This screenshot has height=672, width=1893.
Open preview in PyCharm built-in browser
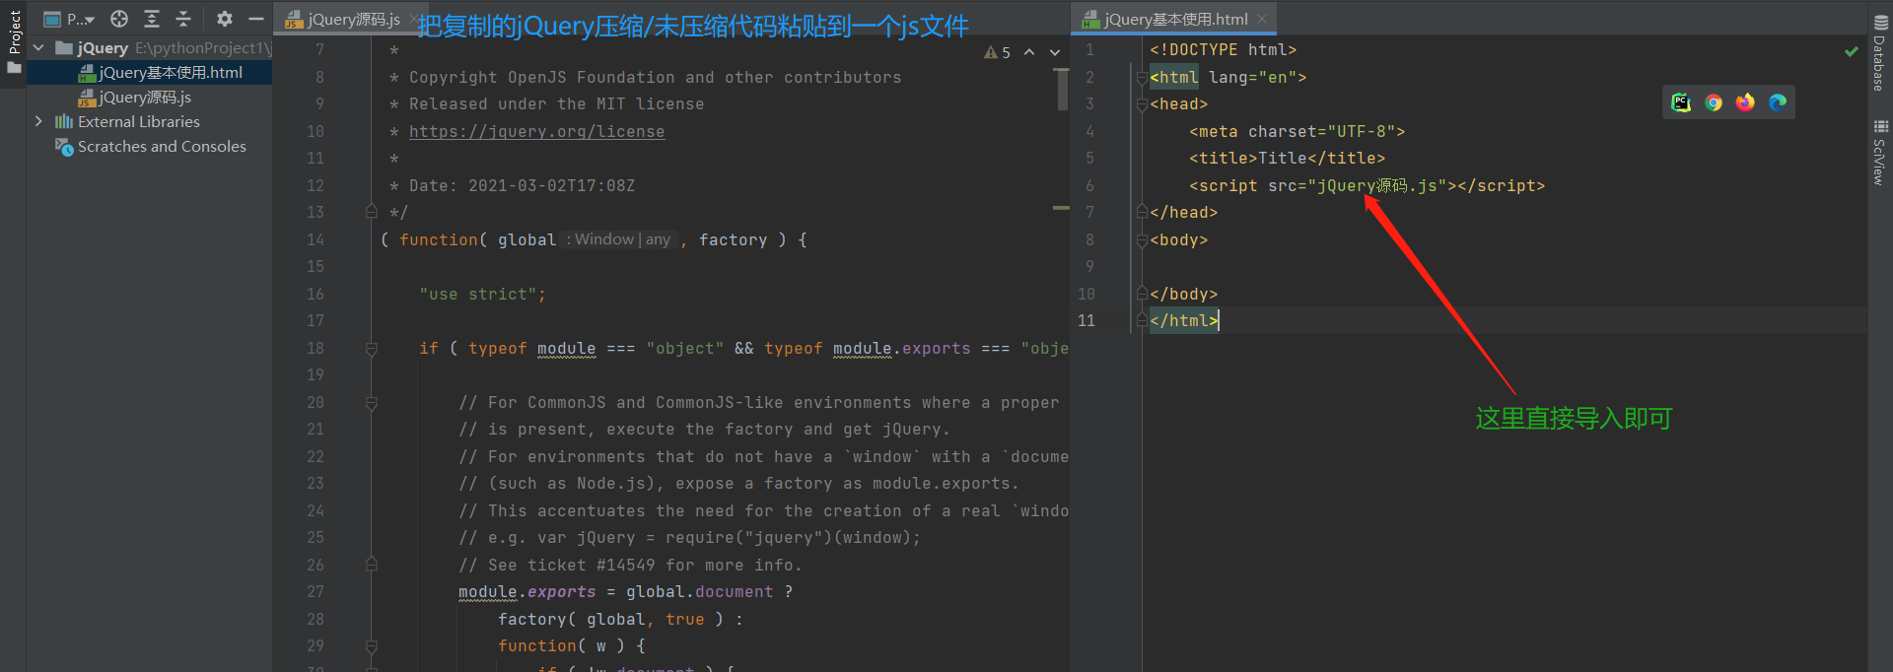click(x=1681, y=102)
